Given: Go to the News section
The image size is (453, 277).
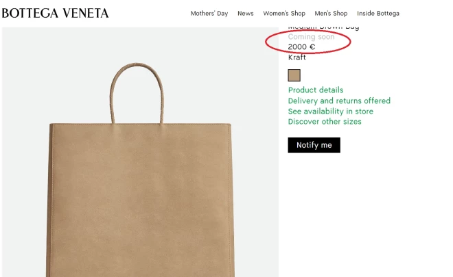Looking at the screenshot, I should click(x=246, y=14).
